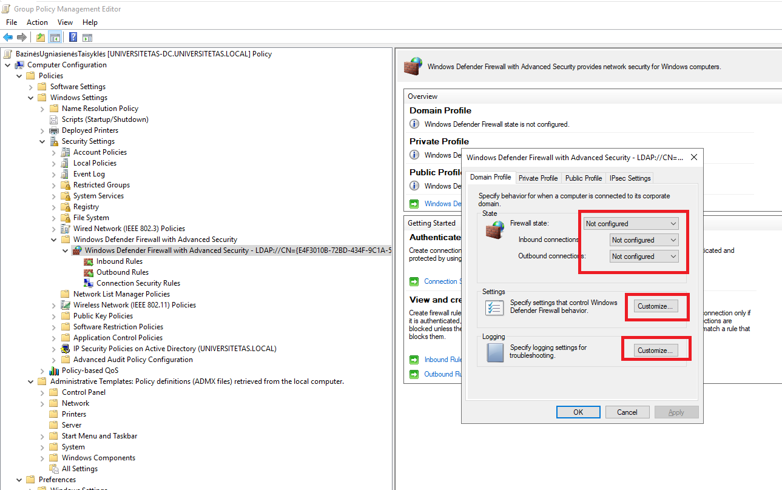Open Help via the blue question mark icon
Image resolution: width=782 pixels, height=490 pixels.
click(73, 38)
